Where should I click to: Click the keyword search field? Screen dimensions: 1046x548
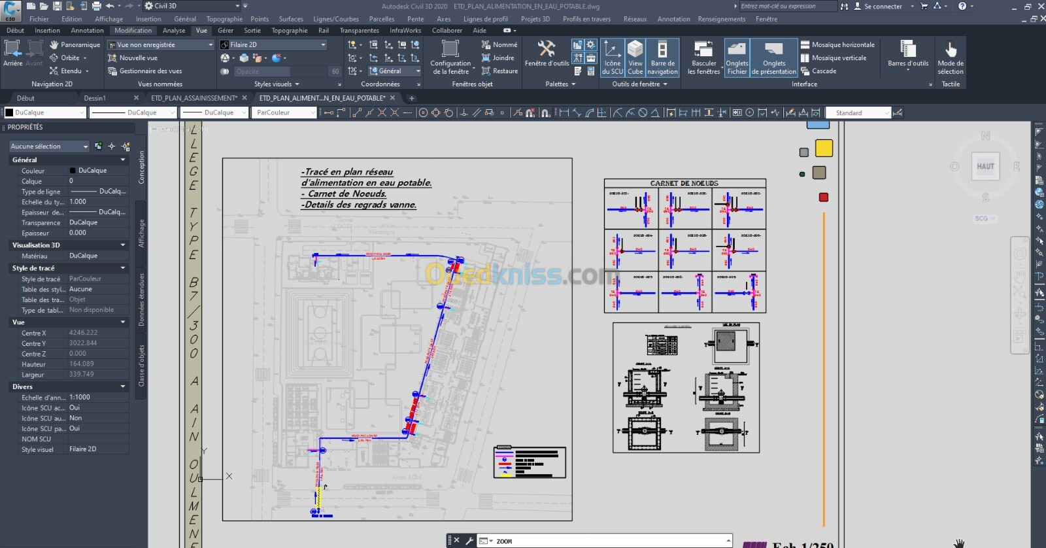(788, 6)
